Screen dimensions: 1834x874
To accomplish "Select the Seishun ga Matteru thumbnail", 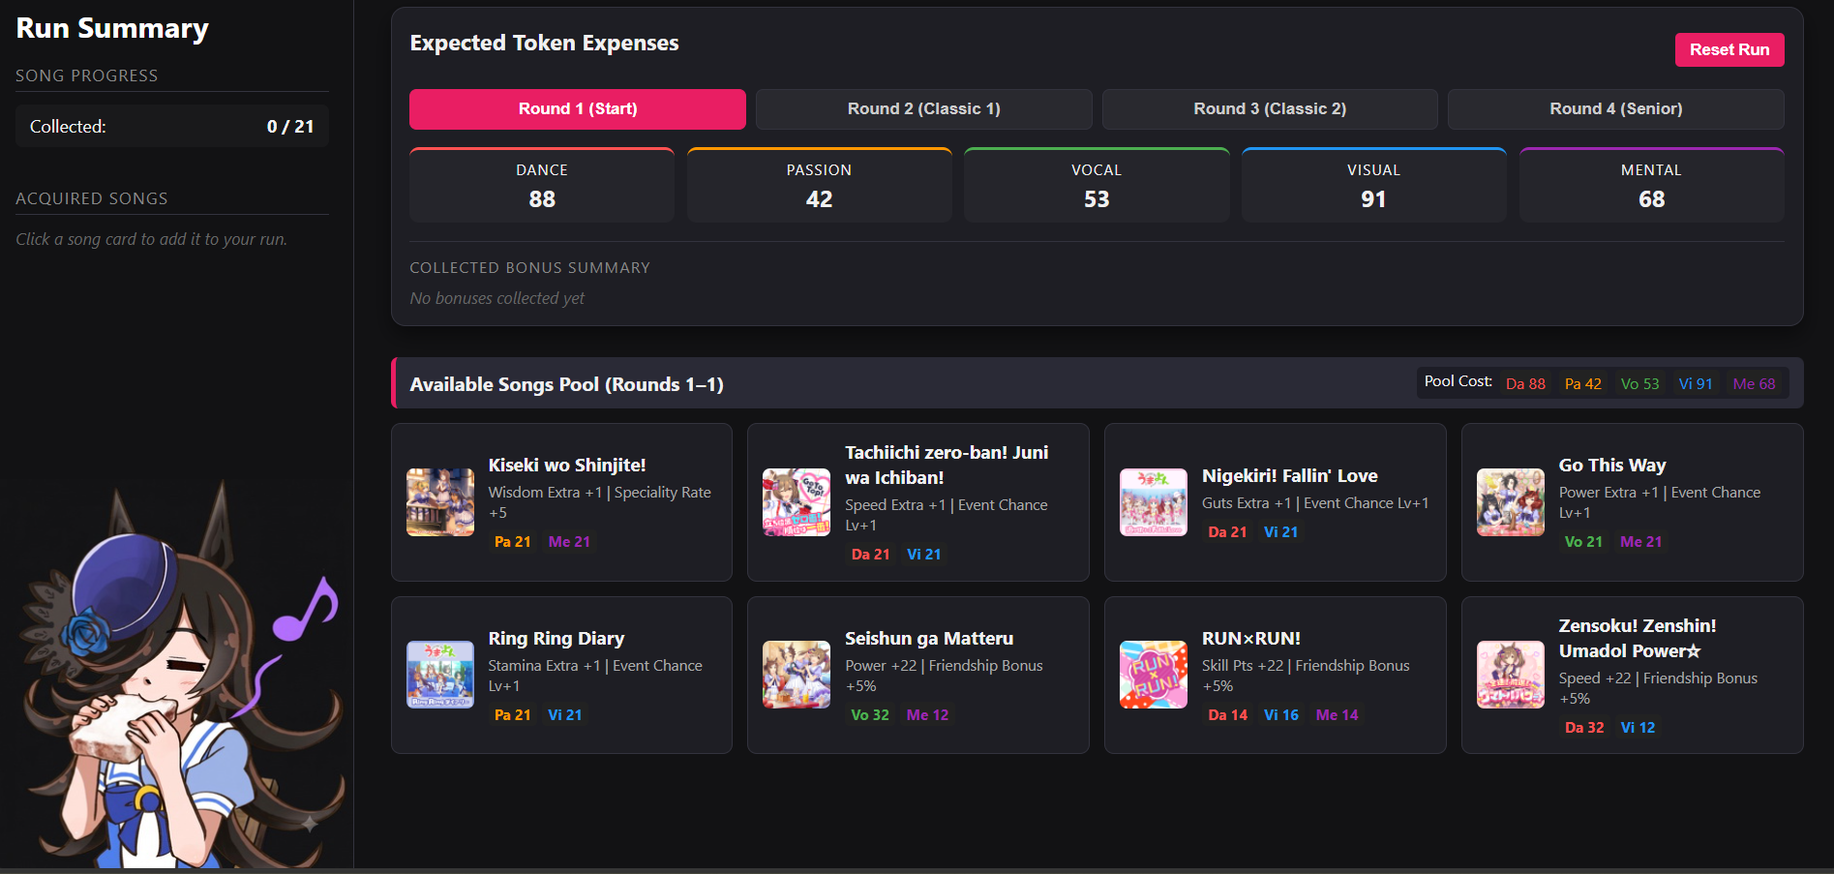I will (797, 675).
